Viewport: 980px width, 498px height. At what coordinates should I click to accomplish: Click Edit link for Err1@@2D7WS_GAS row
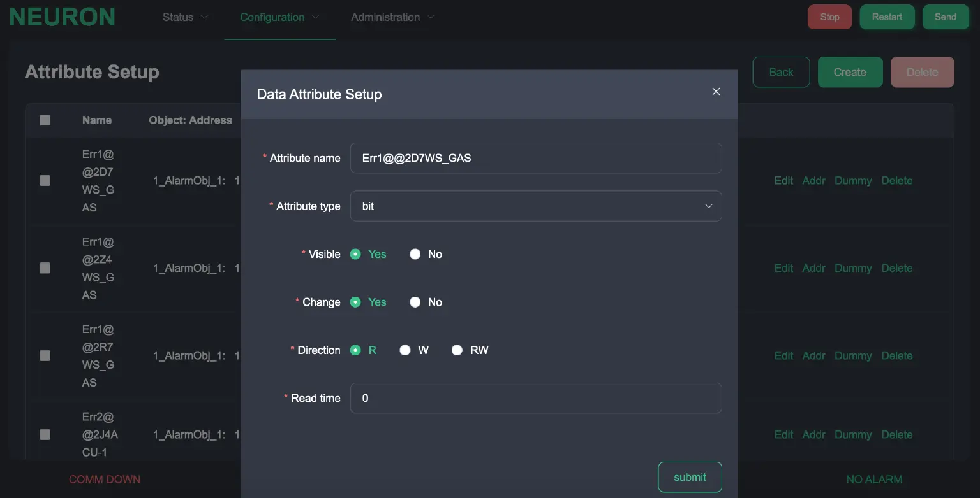(x=783, y=181)
